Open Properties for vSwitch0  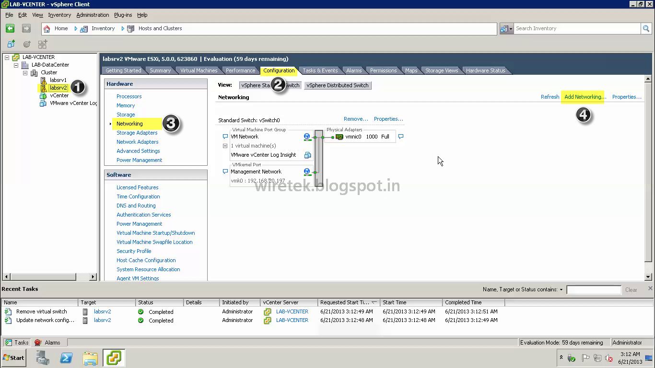388,119
